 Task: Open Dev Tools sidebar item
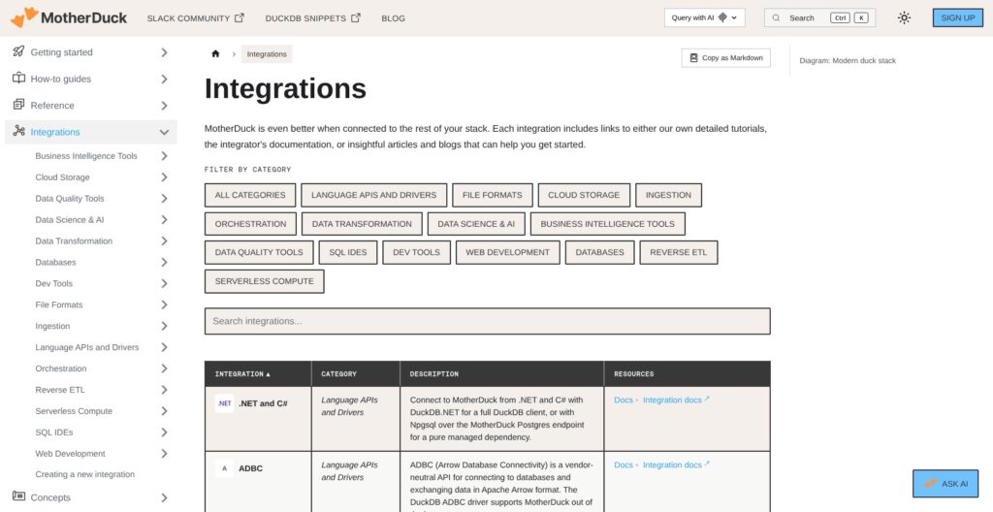coord(54,283)
